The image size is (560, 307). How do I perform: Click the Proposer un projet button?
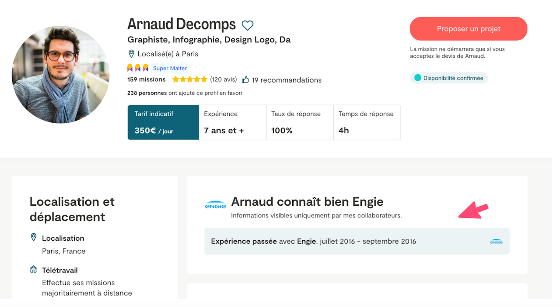point(469,29)
